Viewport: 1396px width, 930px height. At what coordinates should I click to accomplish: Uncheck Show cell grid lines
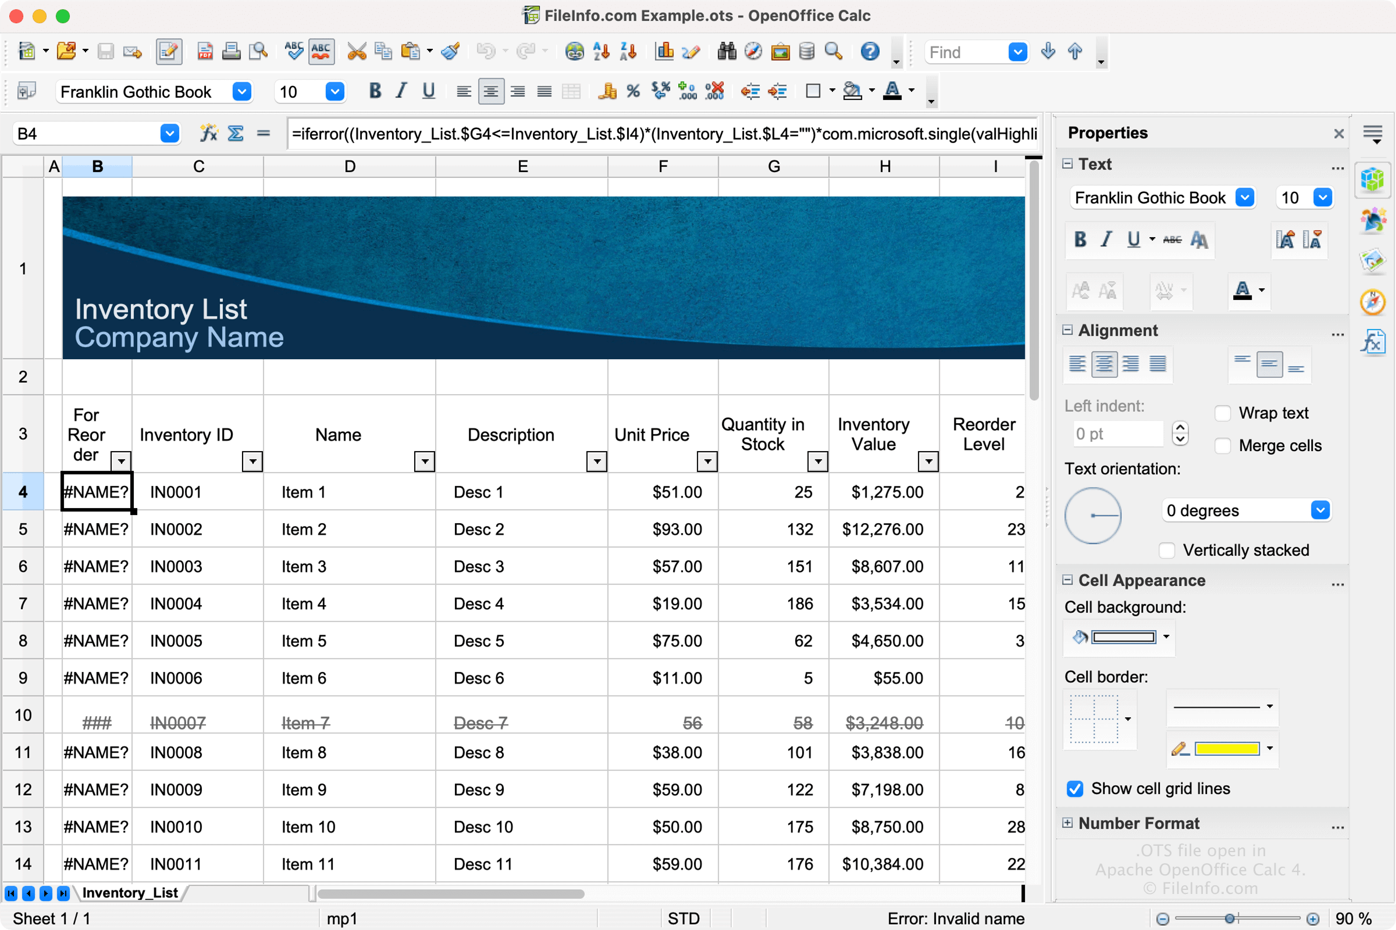[1075, 789]
